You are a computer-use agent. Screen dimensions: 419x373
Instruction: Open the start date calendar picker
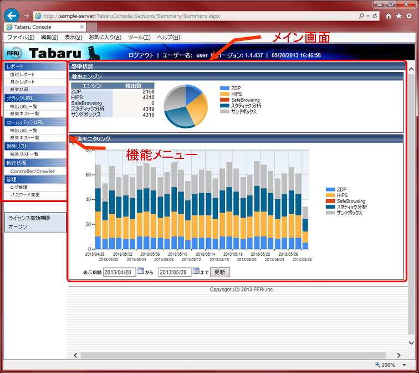[x=140, y=271]
